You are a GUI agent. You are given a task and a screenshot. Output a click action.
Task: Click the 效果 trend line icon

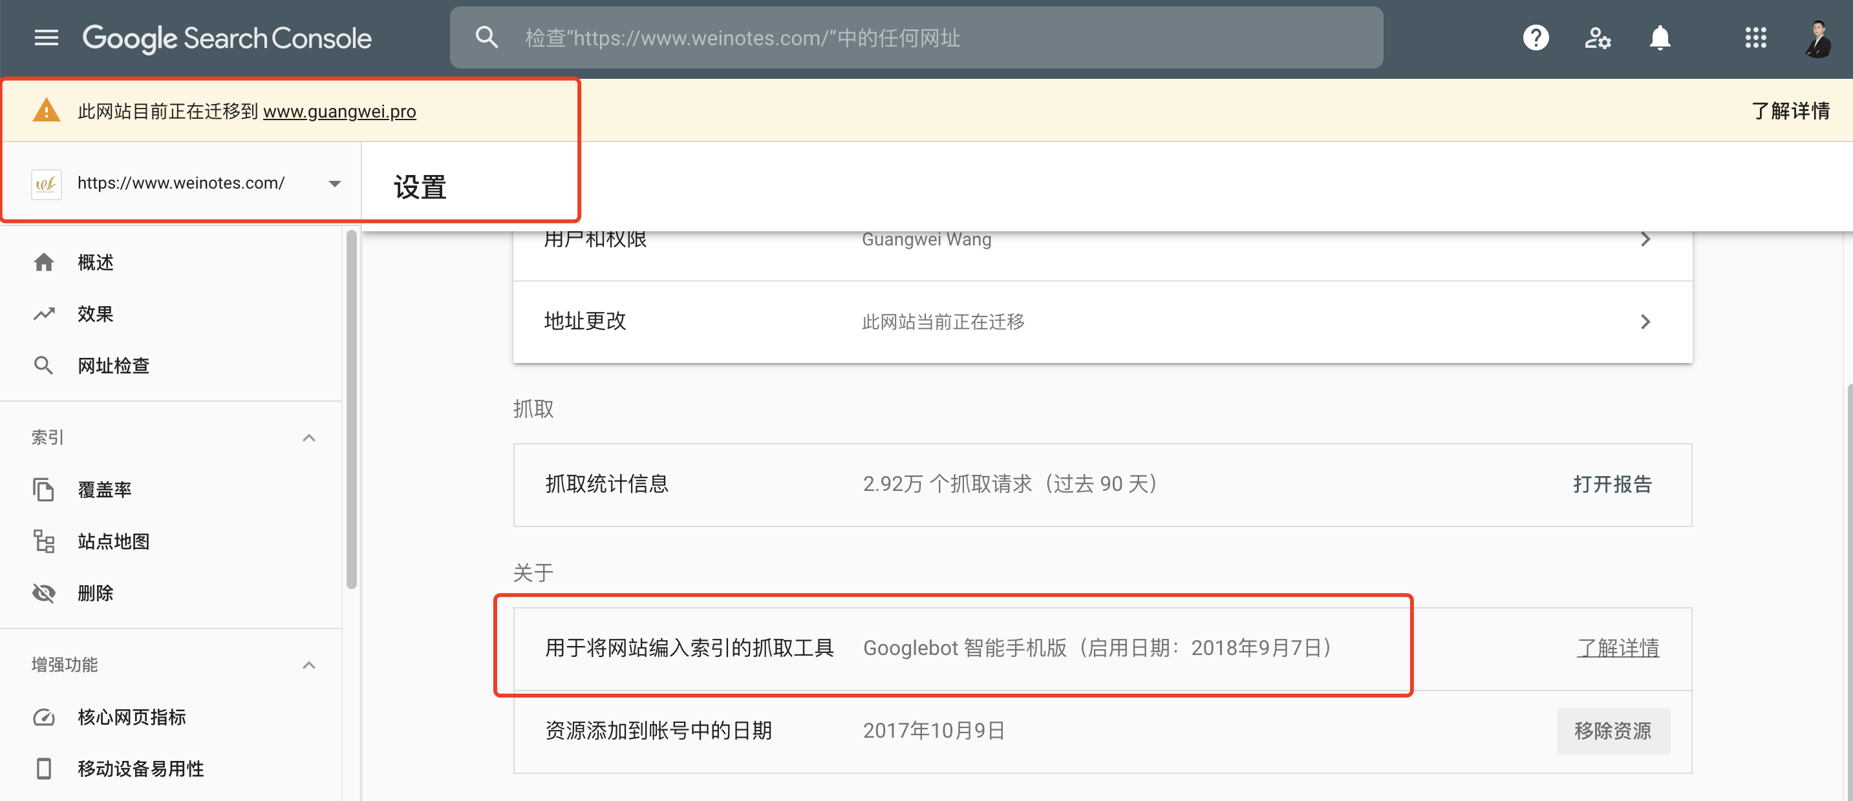44,314
